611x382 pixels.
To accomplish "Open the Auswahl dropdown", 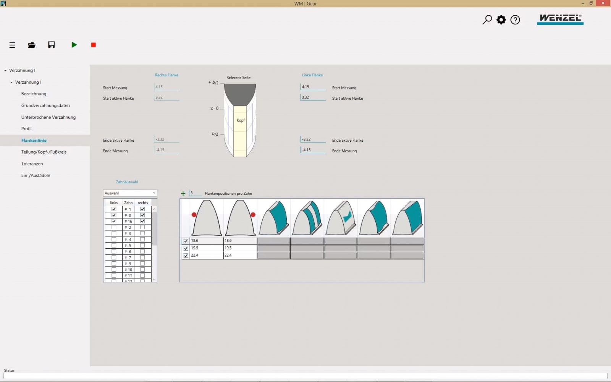I will point(130,193).
